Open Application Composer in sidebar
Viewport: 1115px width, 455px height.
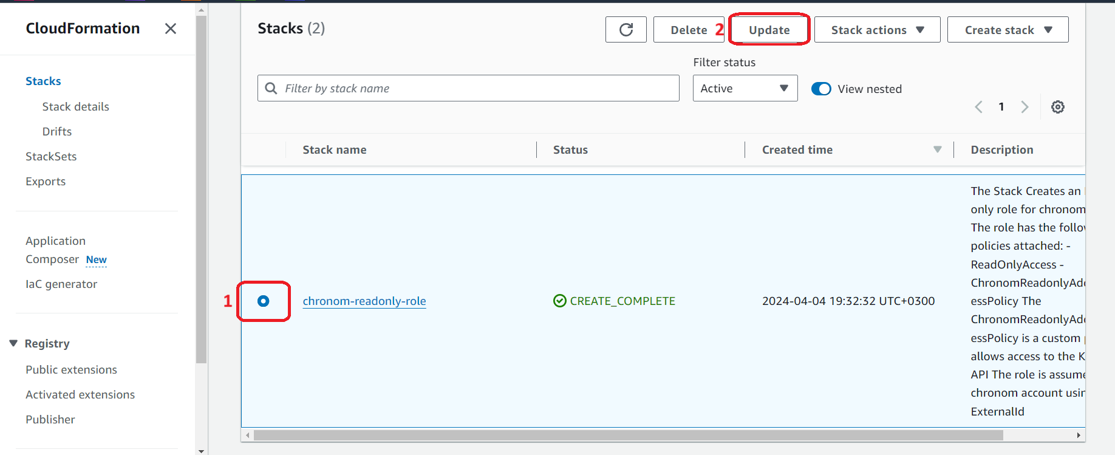coord(55,250)
